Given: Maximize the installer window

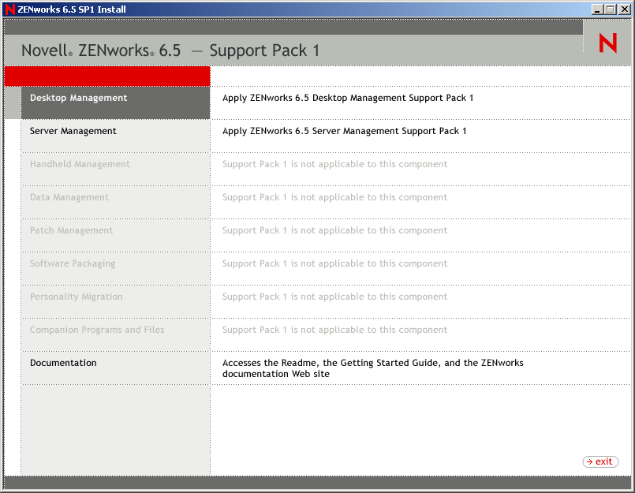Looking at the screenshot, I should click(611, 9).
